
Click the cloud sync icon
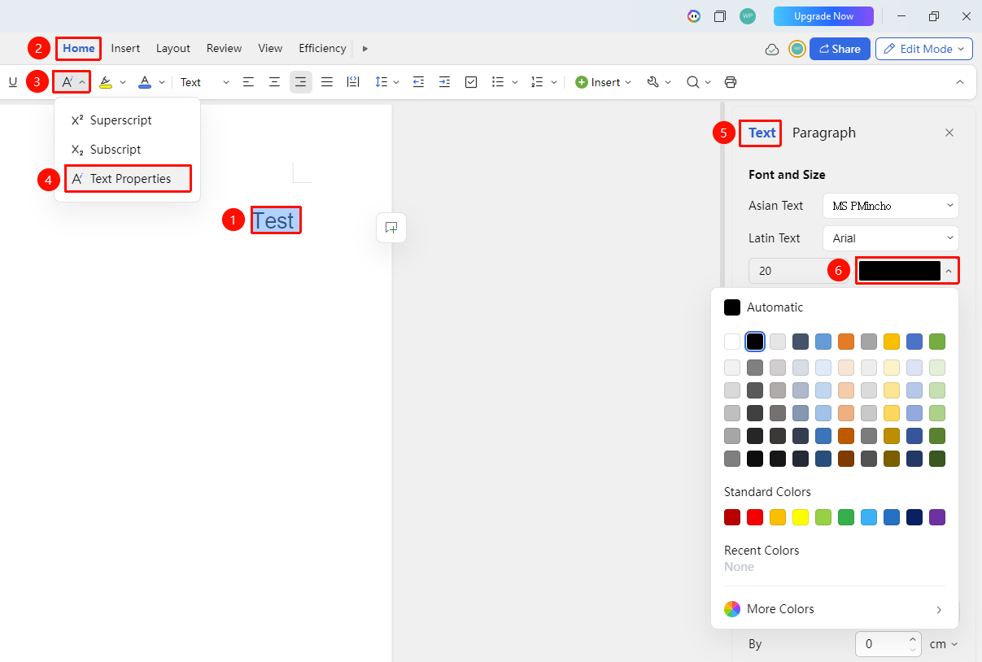click(x=772, y=50)
